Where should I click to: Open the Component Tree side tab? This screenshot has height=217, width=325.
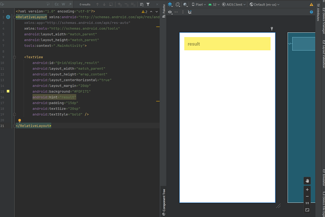[164, 202]
